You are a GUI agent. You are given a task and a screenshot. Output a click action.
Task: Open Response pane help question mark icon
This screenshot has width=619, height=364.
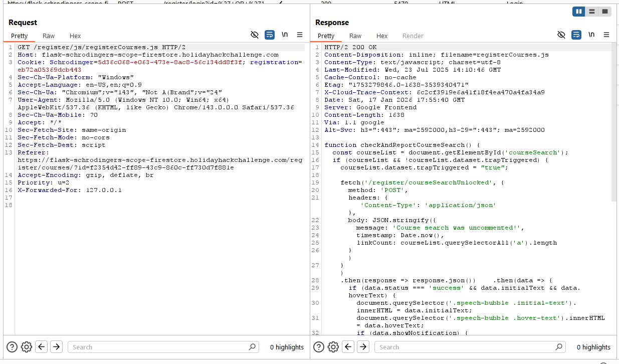[x=319, y=346]
